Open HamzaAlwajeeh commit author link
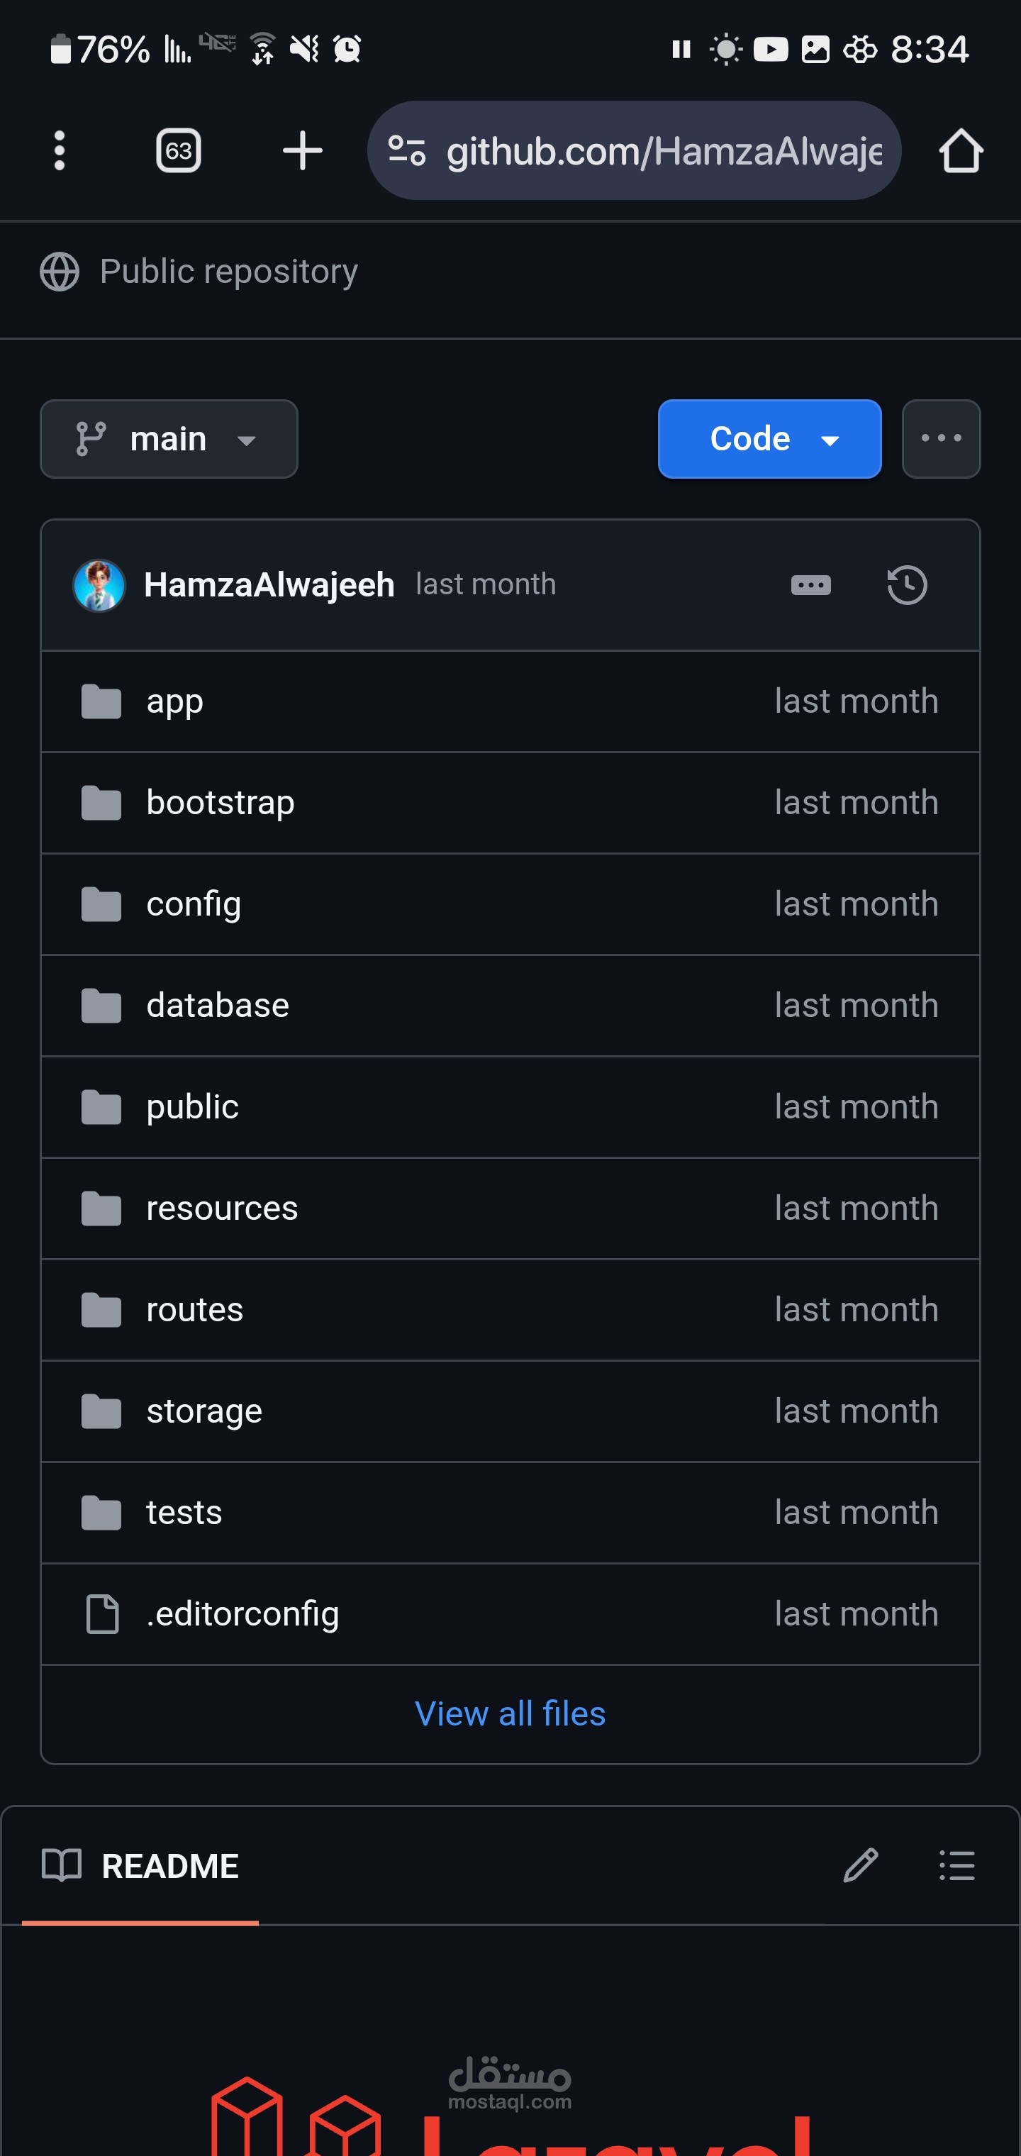 pyautogui.click(x=269, y=585)
